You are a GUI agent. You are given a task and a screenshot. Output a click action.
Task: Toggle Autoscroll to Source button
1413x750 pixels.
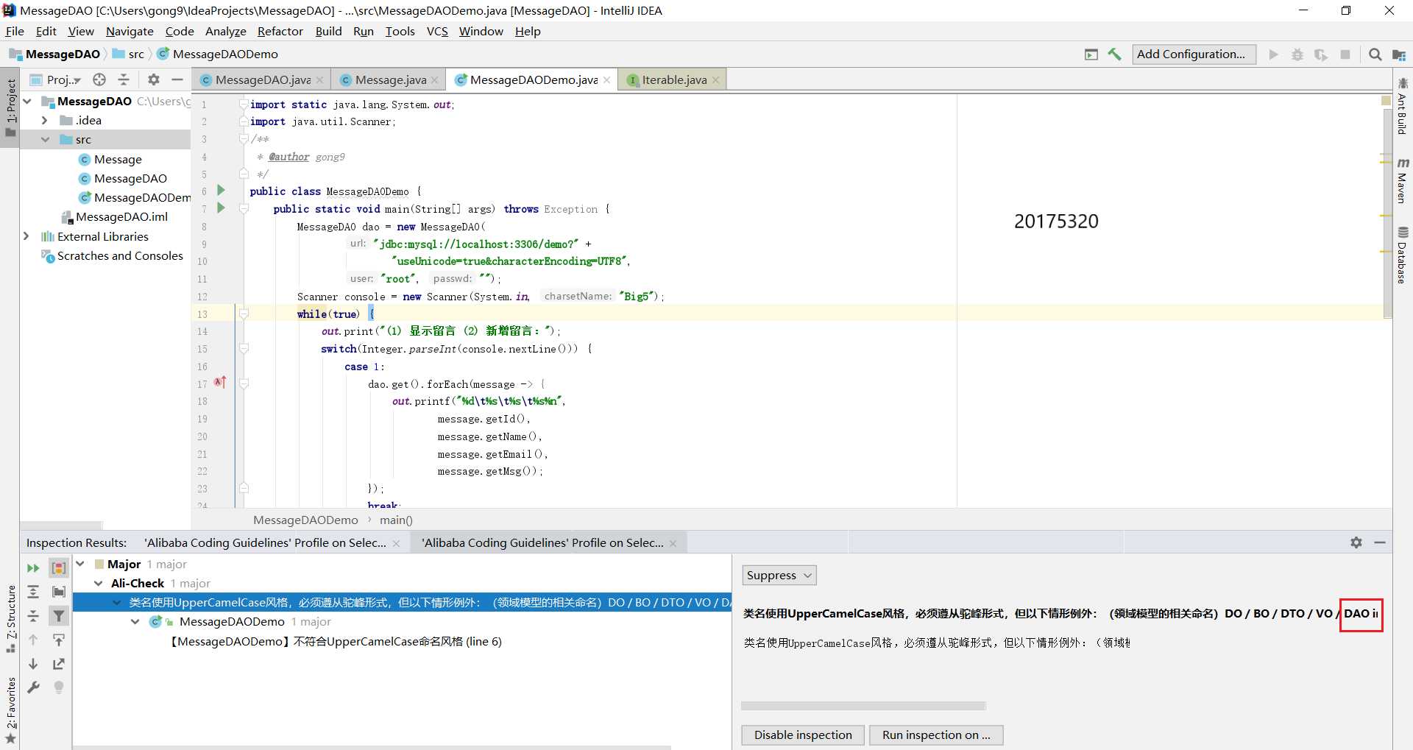[59, 640]
